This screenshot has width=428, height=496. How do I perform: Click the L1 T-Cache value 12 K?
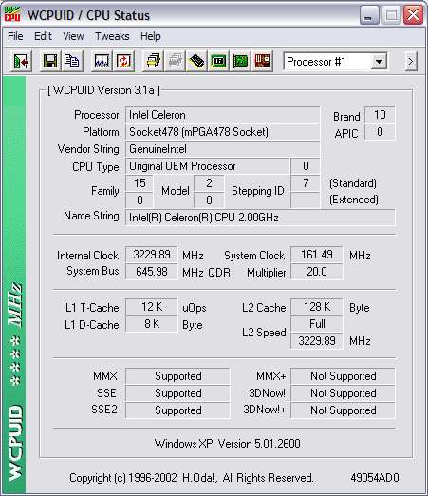(152, 307)
